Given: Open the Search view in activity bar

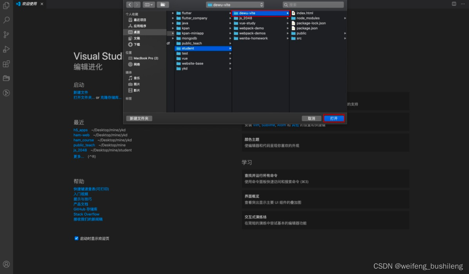Looking at the screenshot, I should [x=6, y=20].
